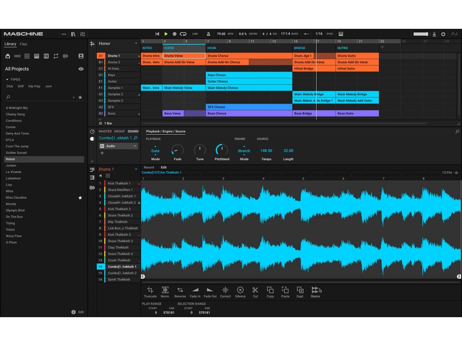Screen dimensions: 462x346
Task: Open the mixer view icon in header
Action: tap(83, 34)
